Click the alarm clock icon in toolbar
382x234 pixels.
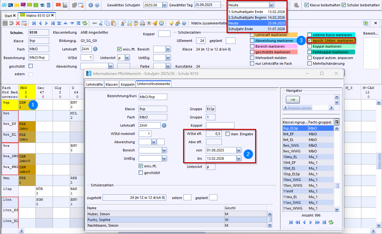click(161, 23)
